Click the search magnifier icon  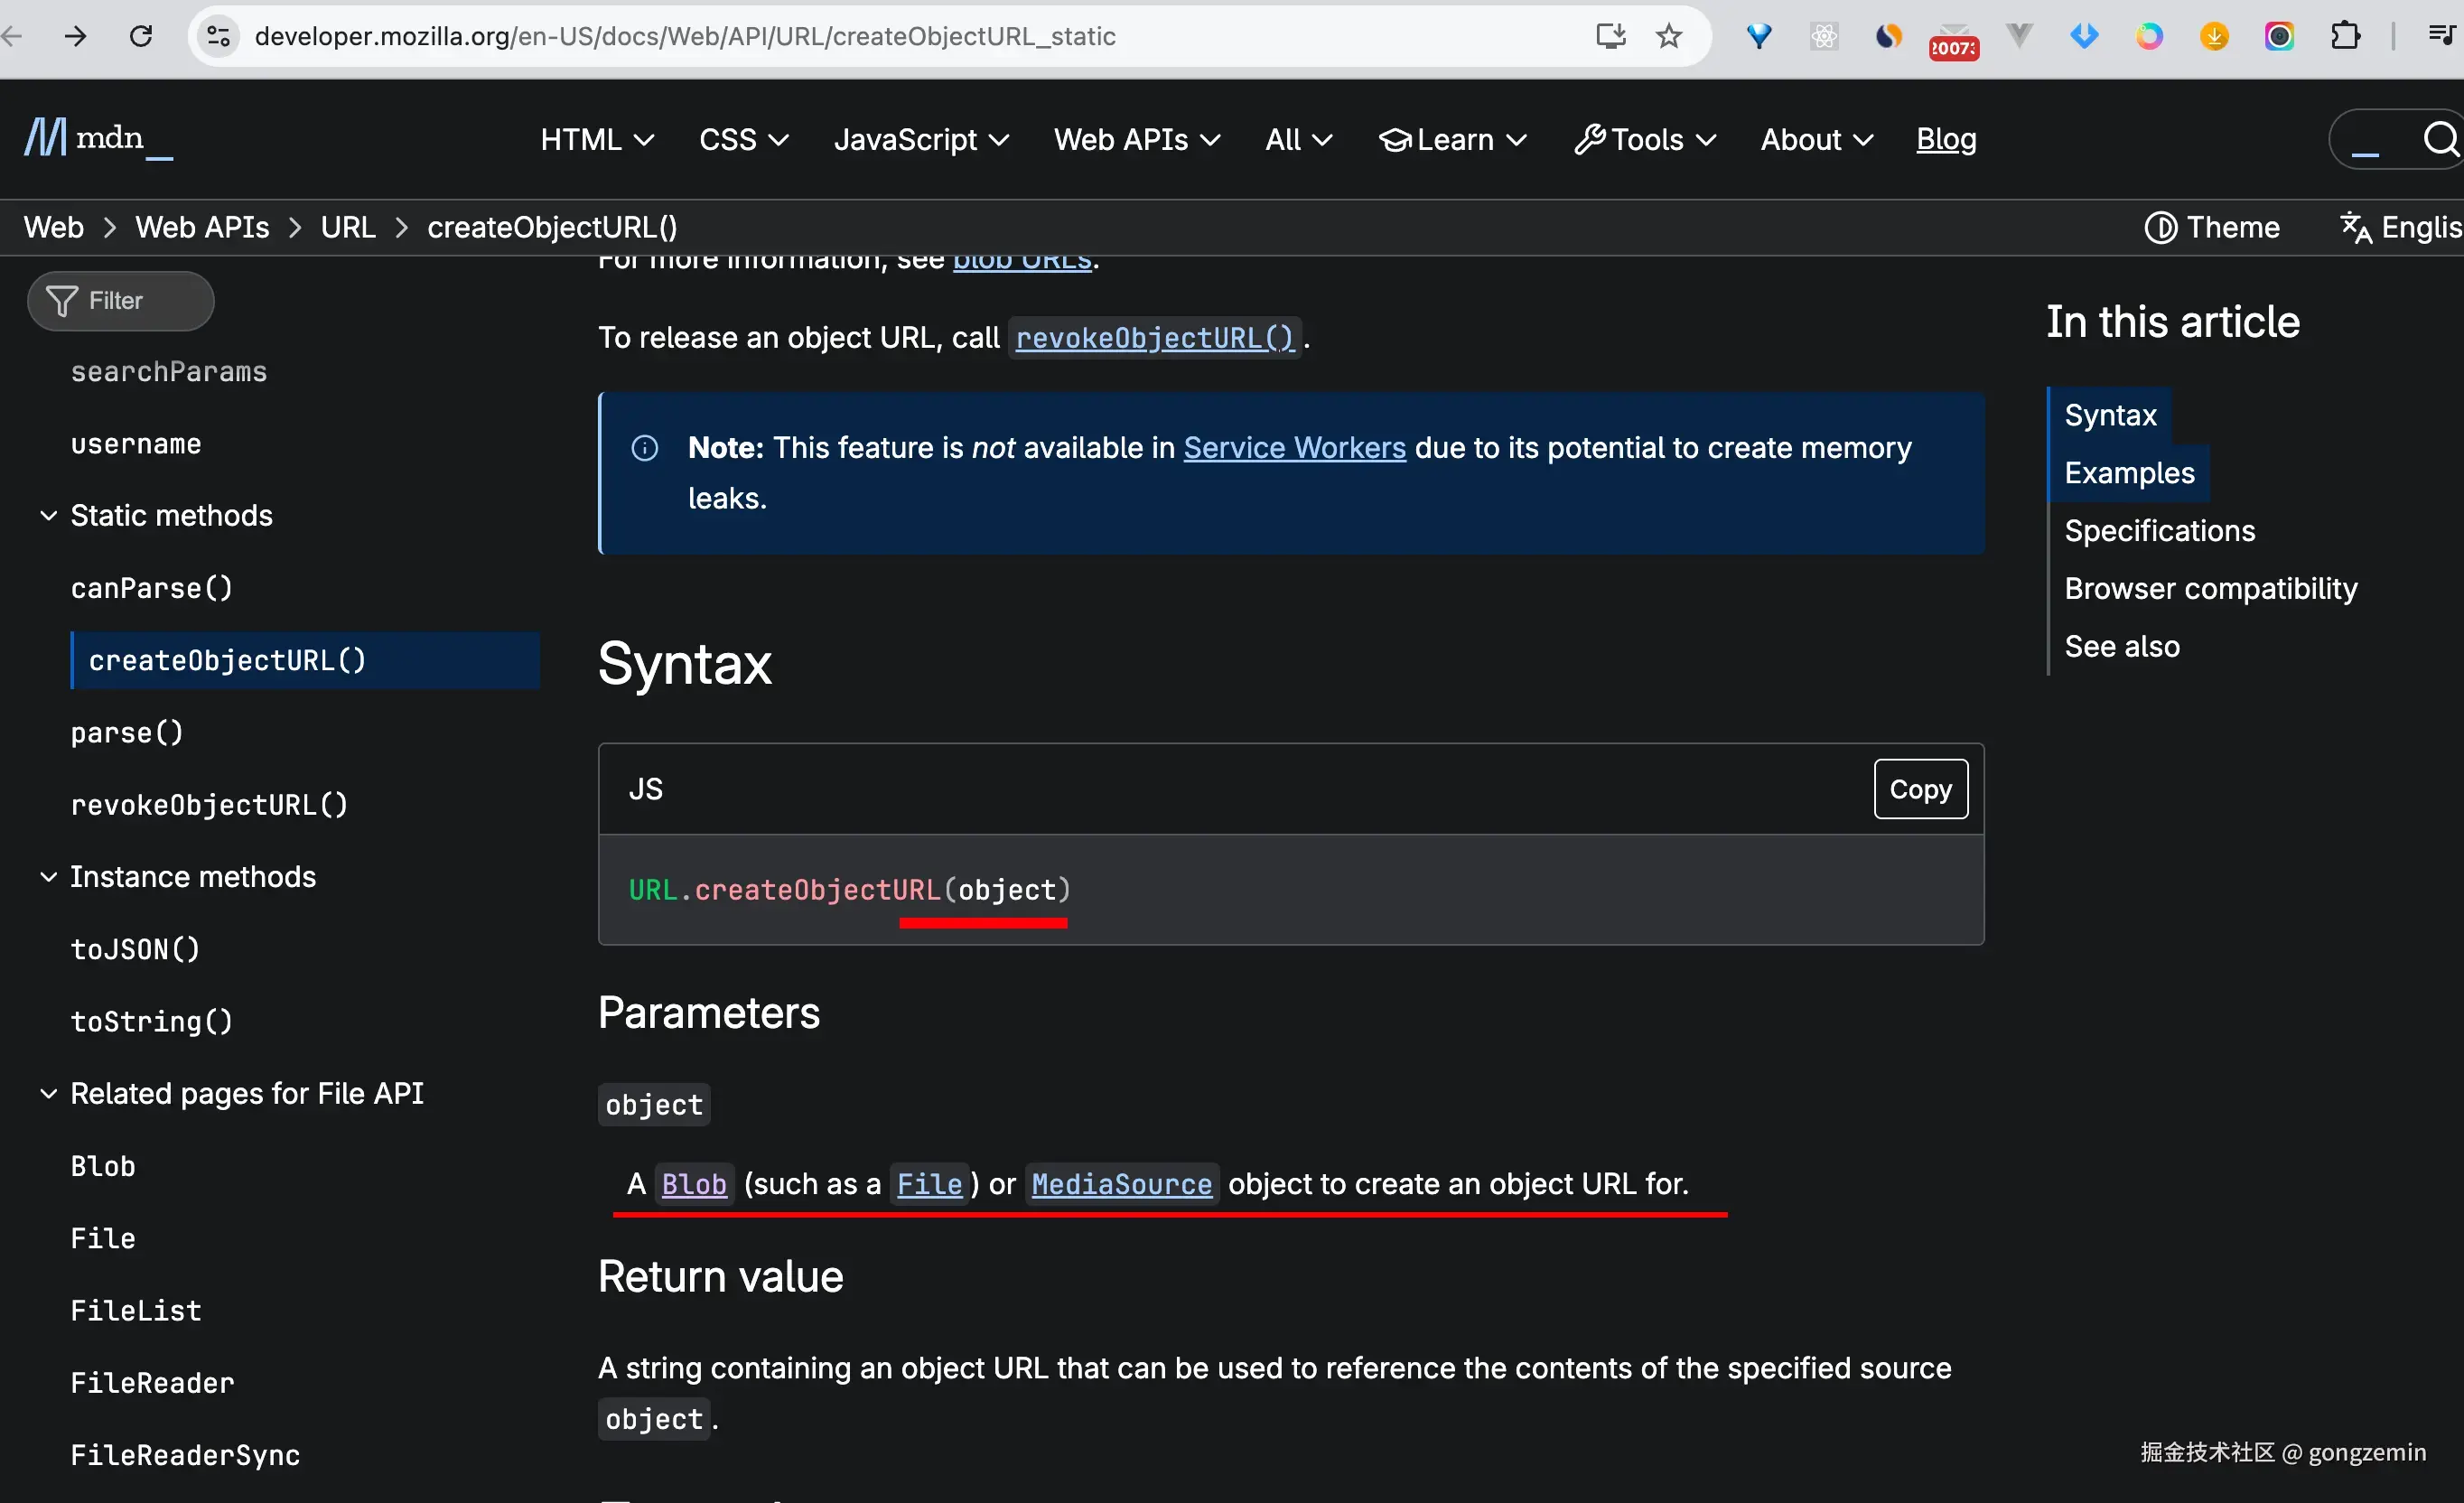(2440, 138)
